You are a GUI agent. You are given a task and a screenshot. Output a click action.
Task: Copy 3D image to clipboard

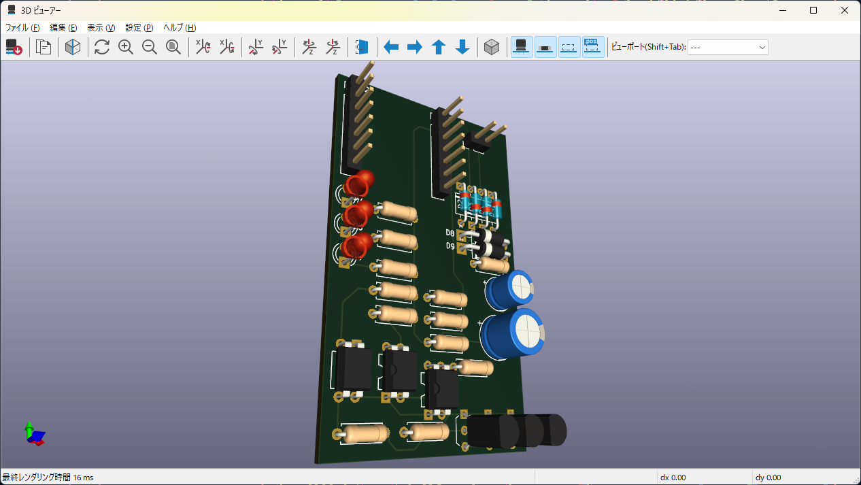coord(44,47)
